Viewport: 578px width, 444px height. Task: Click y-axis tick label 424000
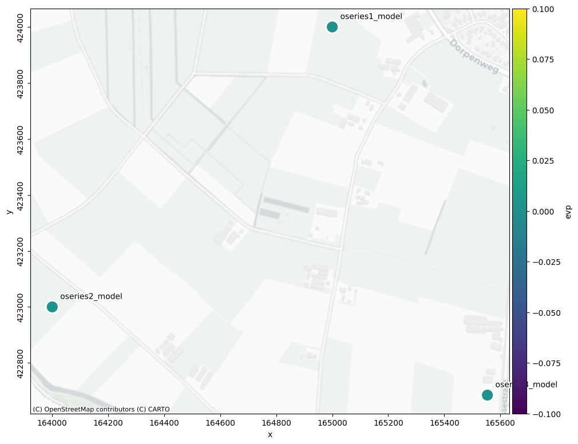tap(20, 27)
